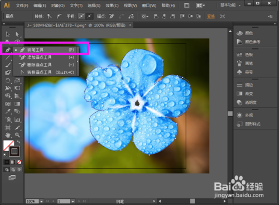Select the Zoom magnifier tool
This screenshot has height=205, width=279.
pos(17,135)
